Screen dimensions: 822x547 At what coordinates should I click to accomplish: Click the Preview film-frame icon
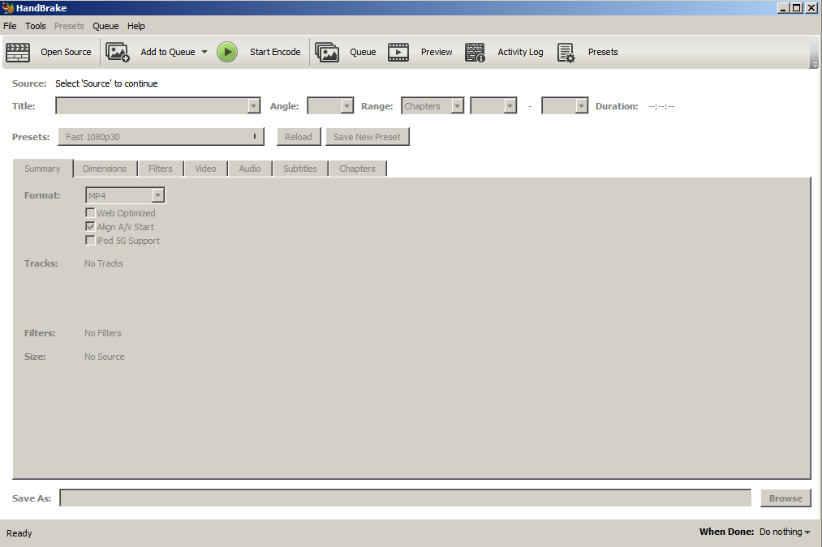point(398,53)
